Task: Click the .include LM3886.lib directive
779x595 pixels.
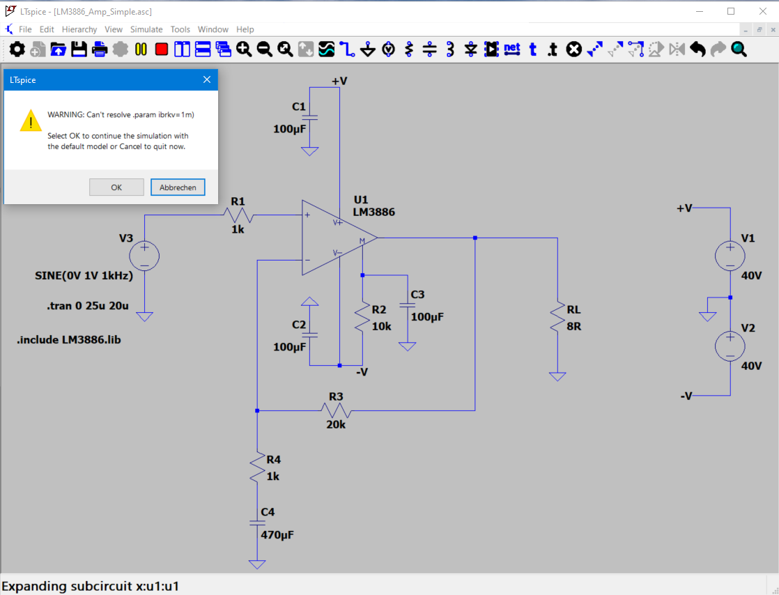Action: pyautogui.click(x=68, y=340)
